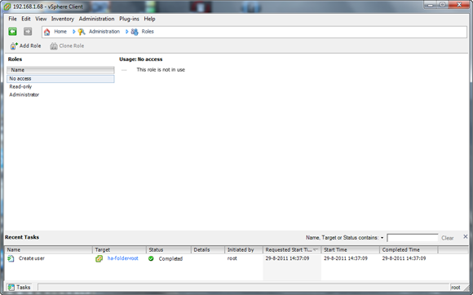Viewport: 473px width, 295px height.
Task: Click the Add Role icon
Action: tap(14, 46)
